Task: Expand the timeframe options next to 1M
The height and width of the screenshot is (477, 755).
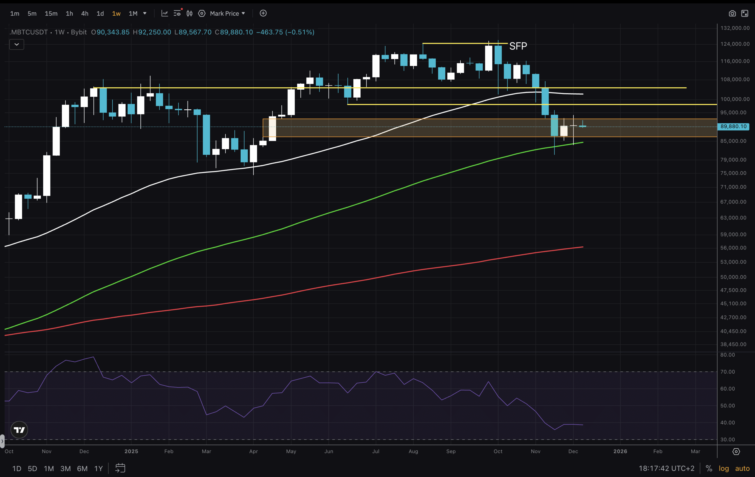Action: pos(145,13)
